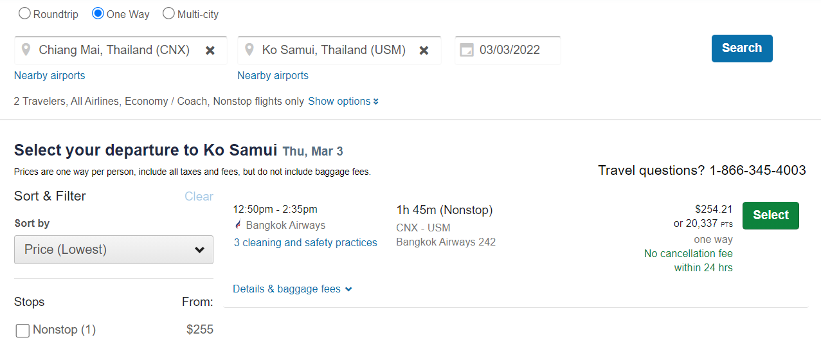Image resolution: width=821 pixels, height=349 pixels.
Task: Click the origin location pin icon
Action: click(26, 49)
